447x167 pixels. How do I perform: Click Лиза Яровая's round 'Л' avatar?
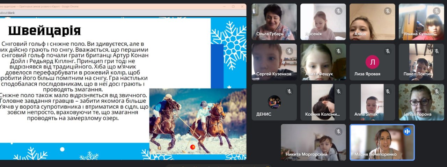[x=372, y=63]
